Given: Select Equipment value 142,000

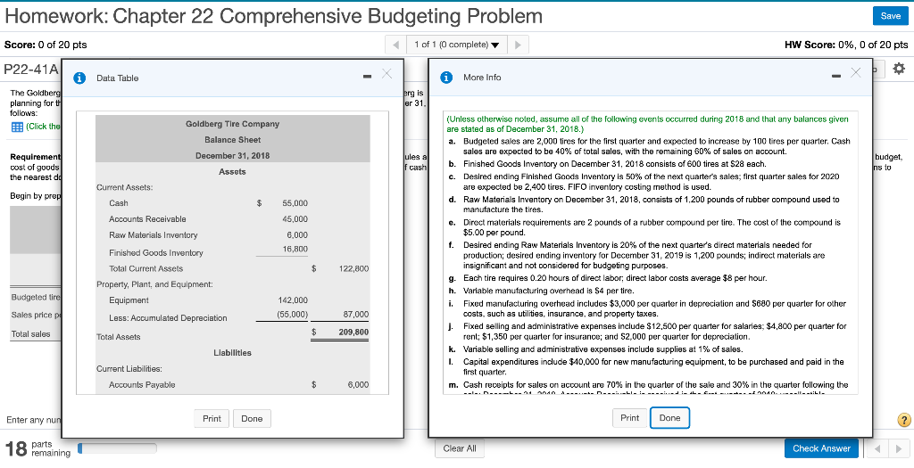Looking at the screenshot, I should click(293, 300).
